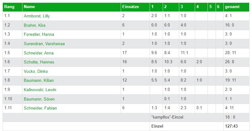Click the rank 1.11 cell
The height and width of the screenshot is (131, 252).
point(12,108)
